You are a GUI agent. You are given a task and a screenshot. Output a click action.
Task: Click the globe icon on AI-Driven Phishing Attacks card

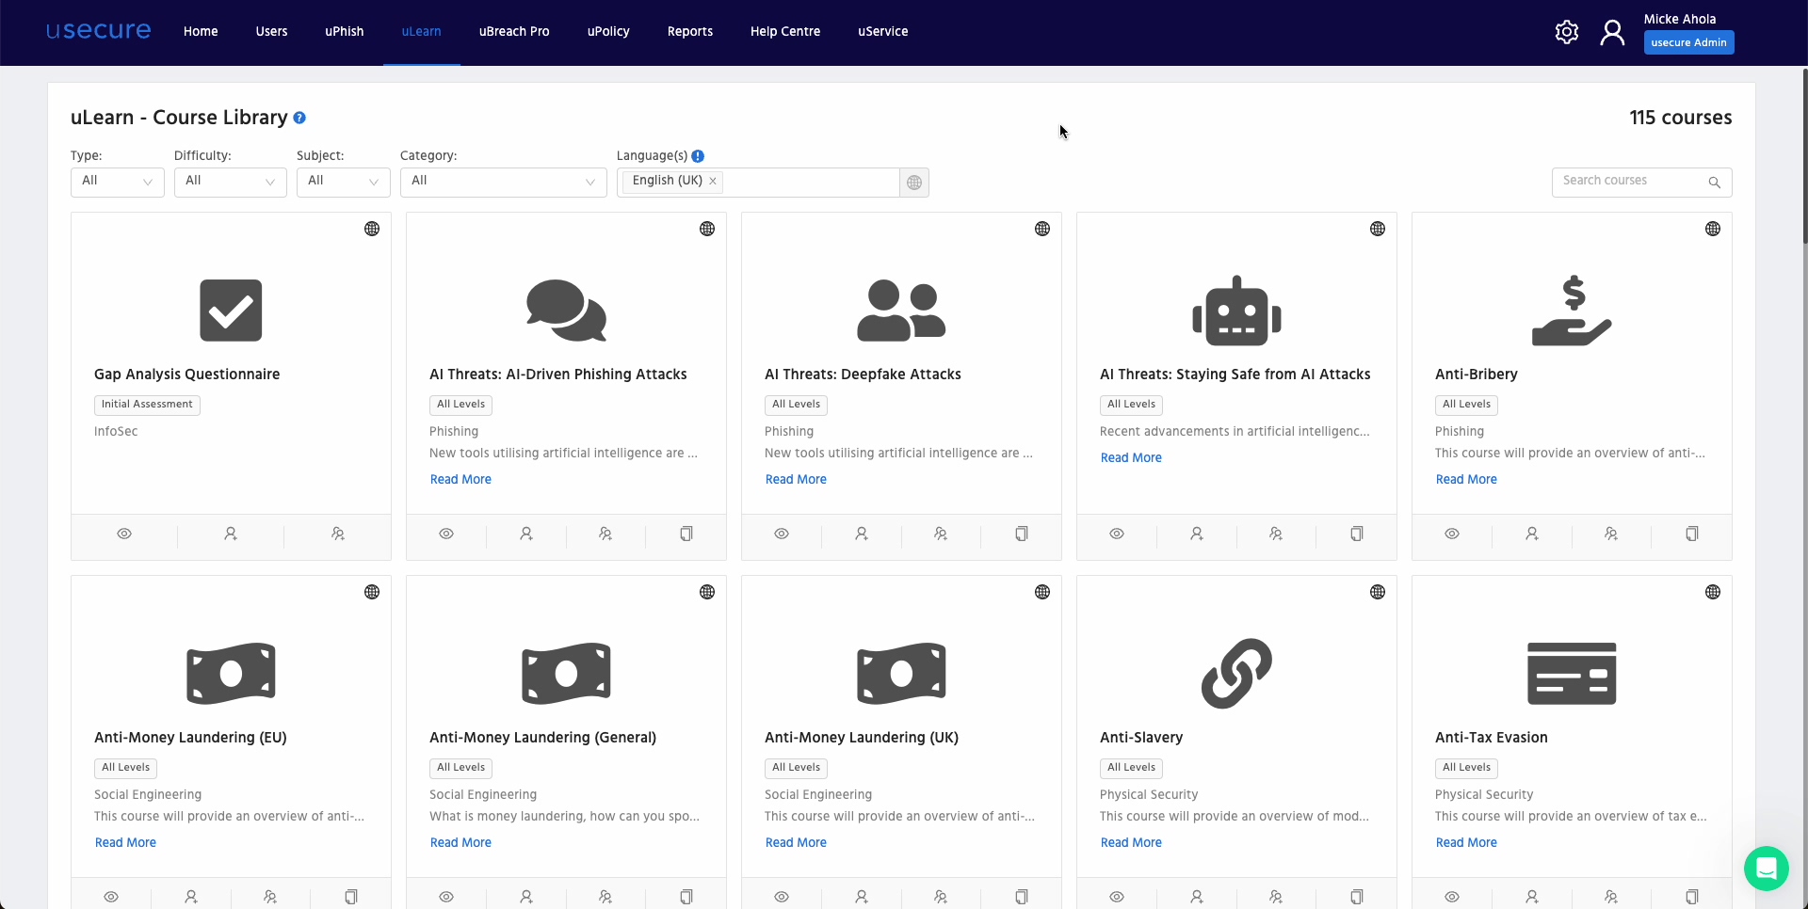[x=707, y=230]
